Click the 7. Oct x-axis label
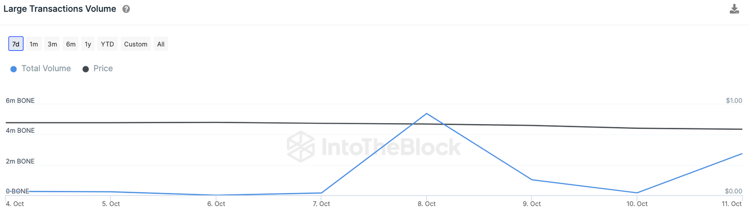This screenshot has width=749, height=210. pyautogui.click(x=321, y=204)
